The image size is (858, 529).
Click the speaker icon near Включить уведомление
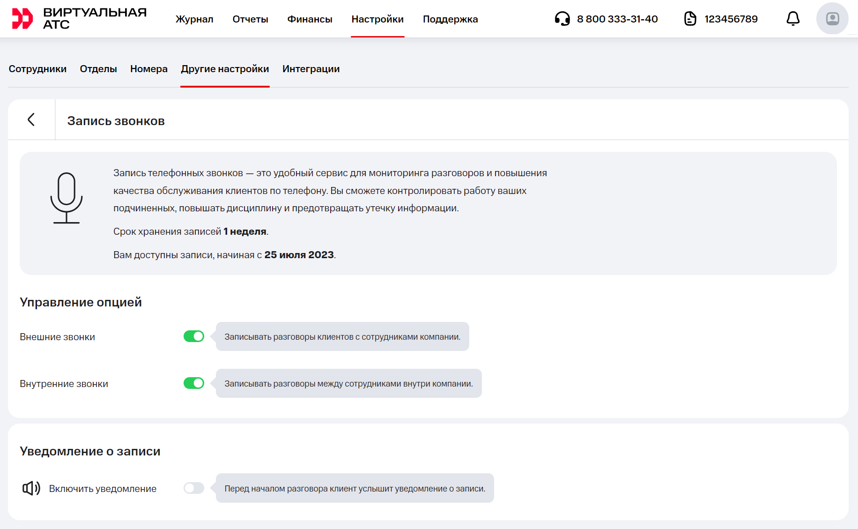[31, 488]
